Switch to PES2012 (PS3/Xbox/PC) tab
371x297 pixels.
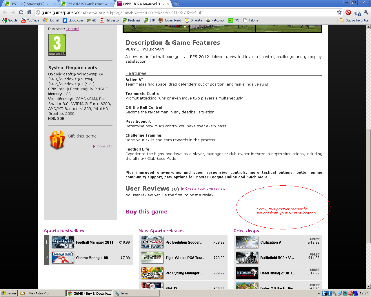(30, 4)
